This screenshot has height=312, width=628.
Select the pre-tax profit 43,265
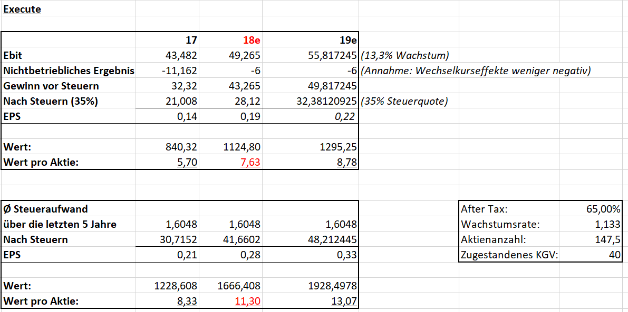point(244,86)
